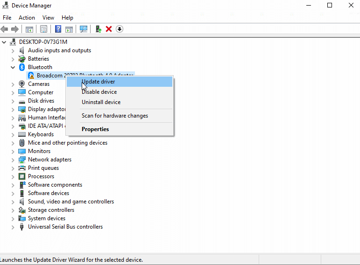Click the Help toolbar icon

pyautogui.click(x=58, y=29)
